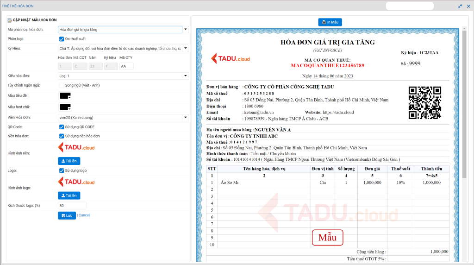Image resolution: width=474 pixels, height=265 pixels.
Task: Click Mã phân loại Hóa đơn giá trị gia tăng field
Action: click(120, 29)
